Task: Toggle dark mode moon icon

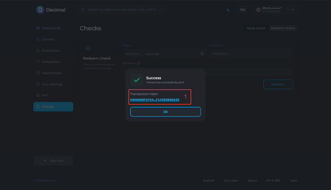Action: tap(228, 10)
